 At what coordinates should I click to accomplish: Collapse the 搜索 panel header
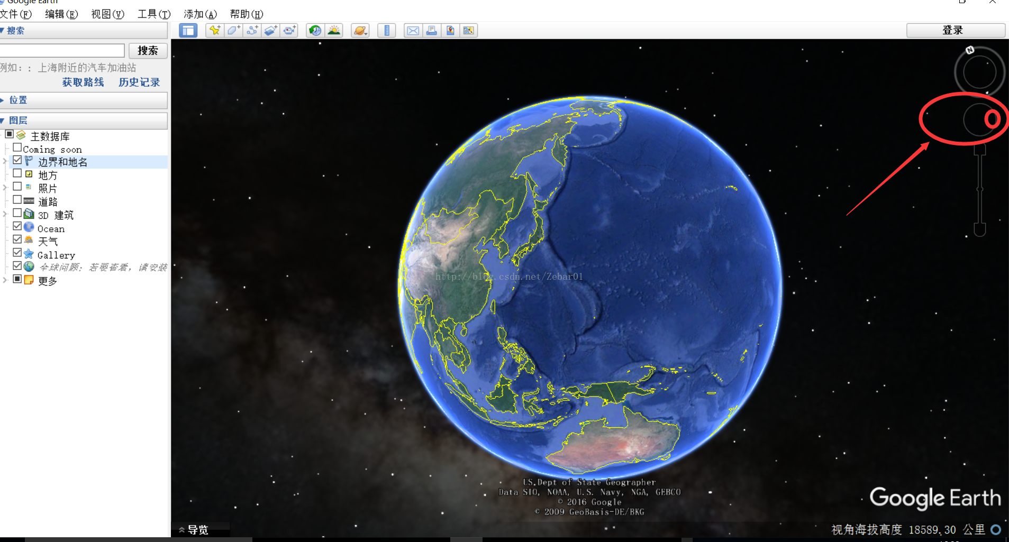coord(84,31)
